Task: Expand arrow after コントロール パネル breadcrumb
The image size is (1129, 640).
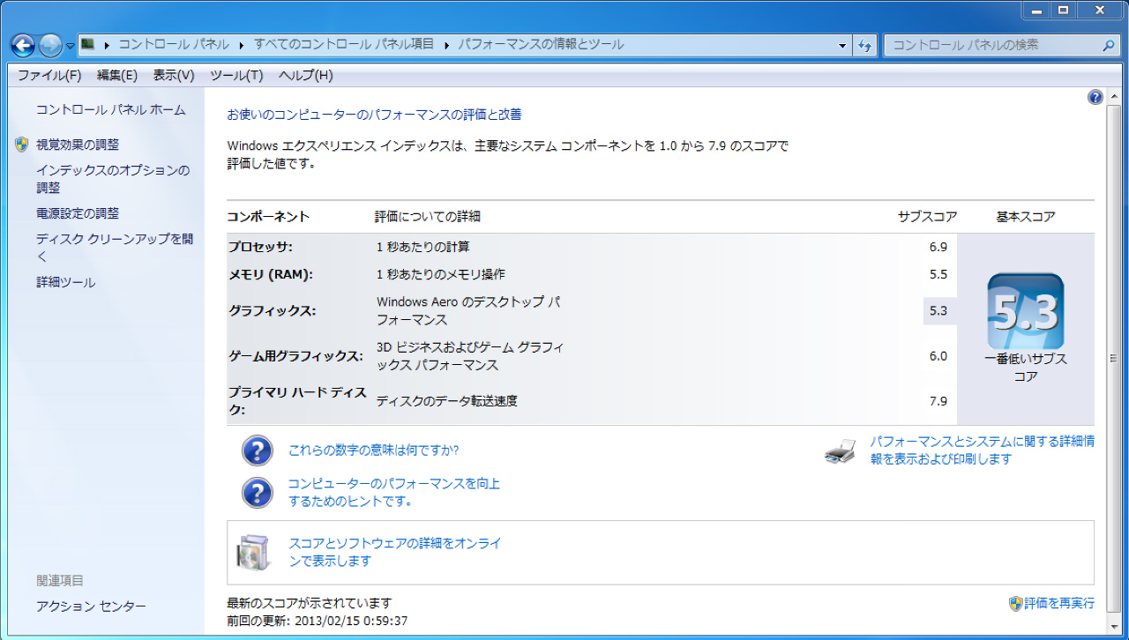Action: pyautogui.click(x=242, y=44)
